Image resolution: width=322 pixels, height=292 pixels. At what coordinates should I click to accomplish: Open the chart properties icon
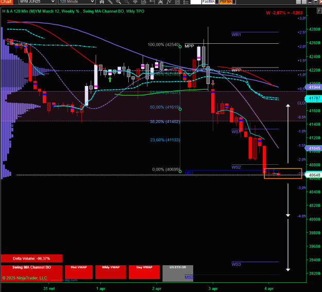pos(177,2)
